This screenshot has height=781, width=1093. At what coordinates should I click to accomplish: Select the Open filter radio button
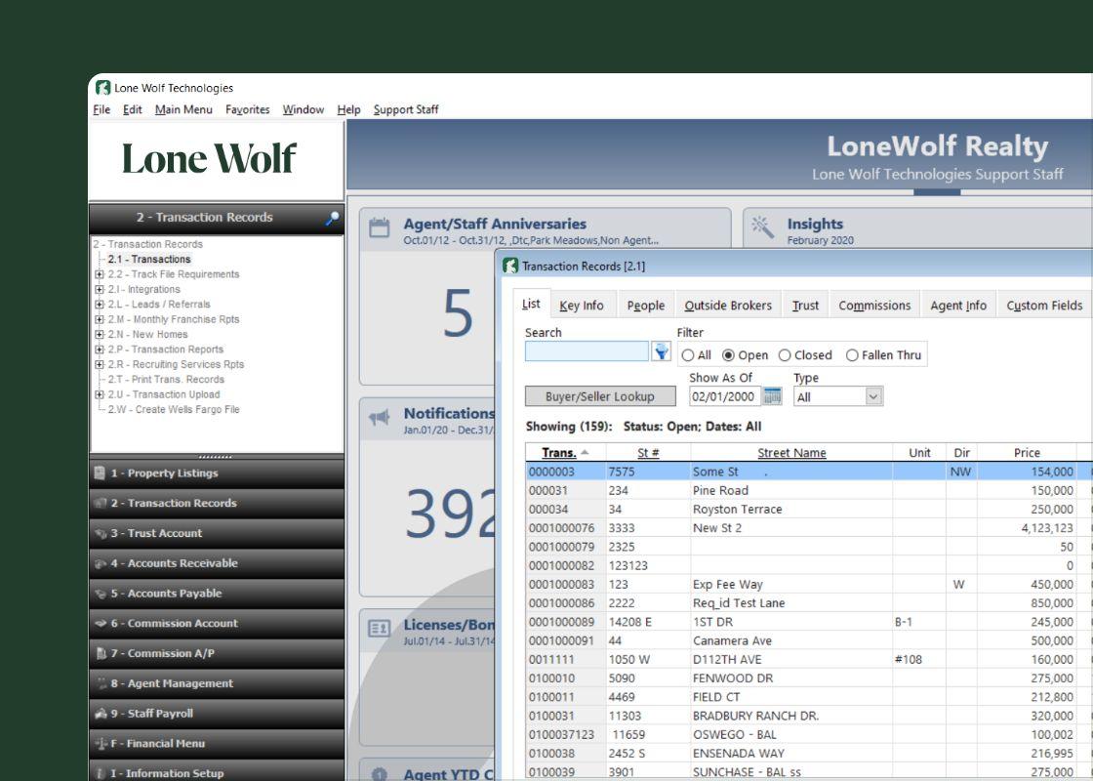[728, 355]
